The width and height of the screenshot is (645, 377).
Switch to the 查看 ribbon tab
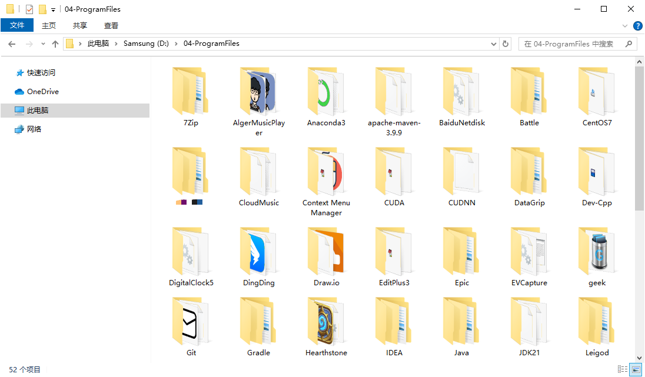(x=111, y=25)
